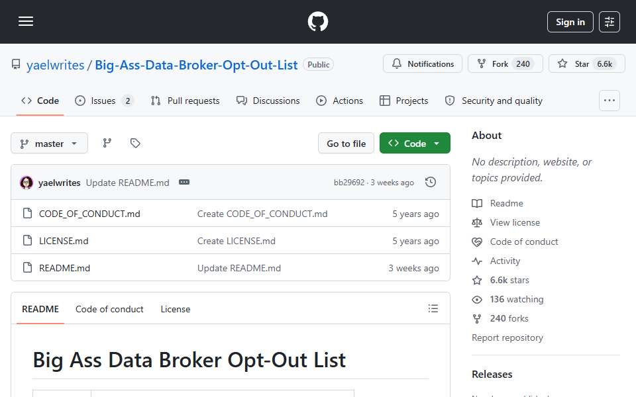Open the Discussions tab
Viewport: 636px width, 397px height.
[268, 101]
